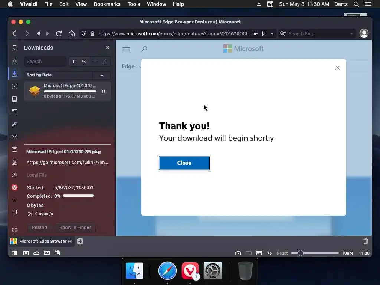Click the page search magnifier
The height and width of the screenshot is (285, 380).
point(144,49)
